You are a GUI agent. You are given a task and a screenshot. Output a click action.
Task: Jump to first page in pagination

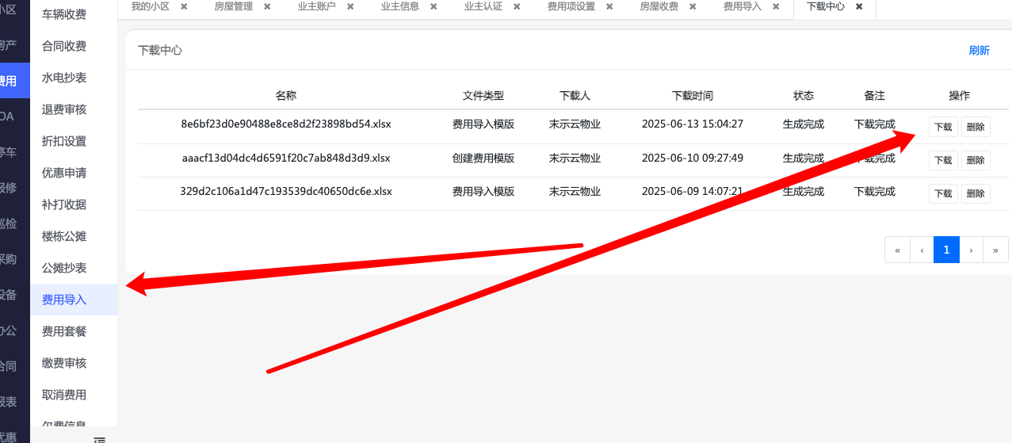click(x=897, y=250)
